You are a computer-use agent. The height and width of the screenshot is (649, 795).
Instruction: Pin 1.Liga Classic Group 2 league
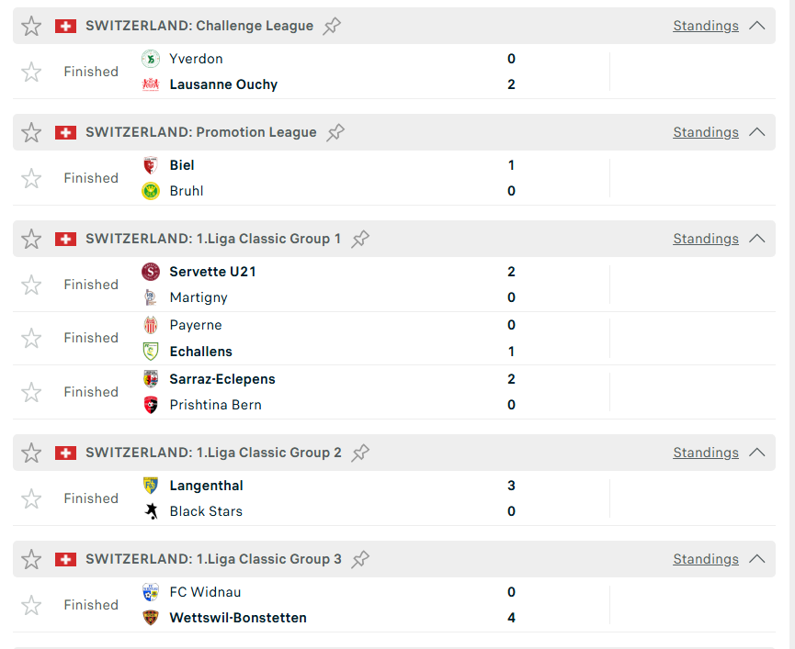(360, 453)
